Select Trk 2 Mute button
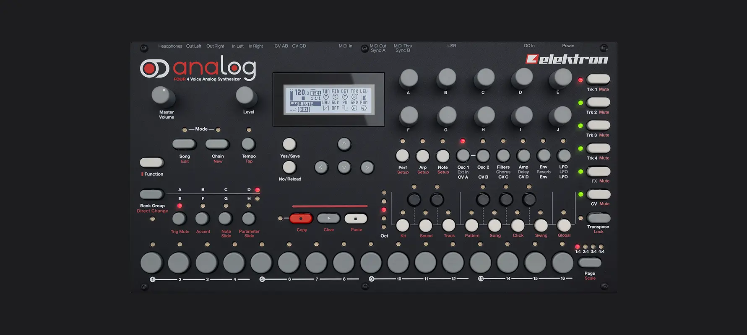 [x=598, y=102]
